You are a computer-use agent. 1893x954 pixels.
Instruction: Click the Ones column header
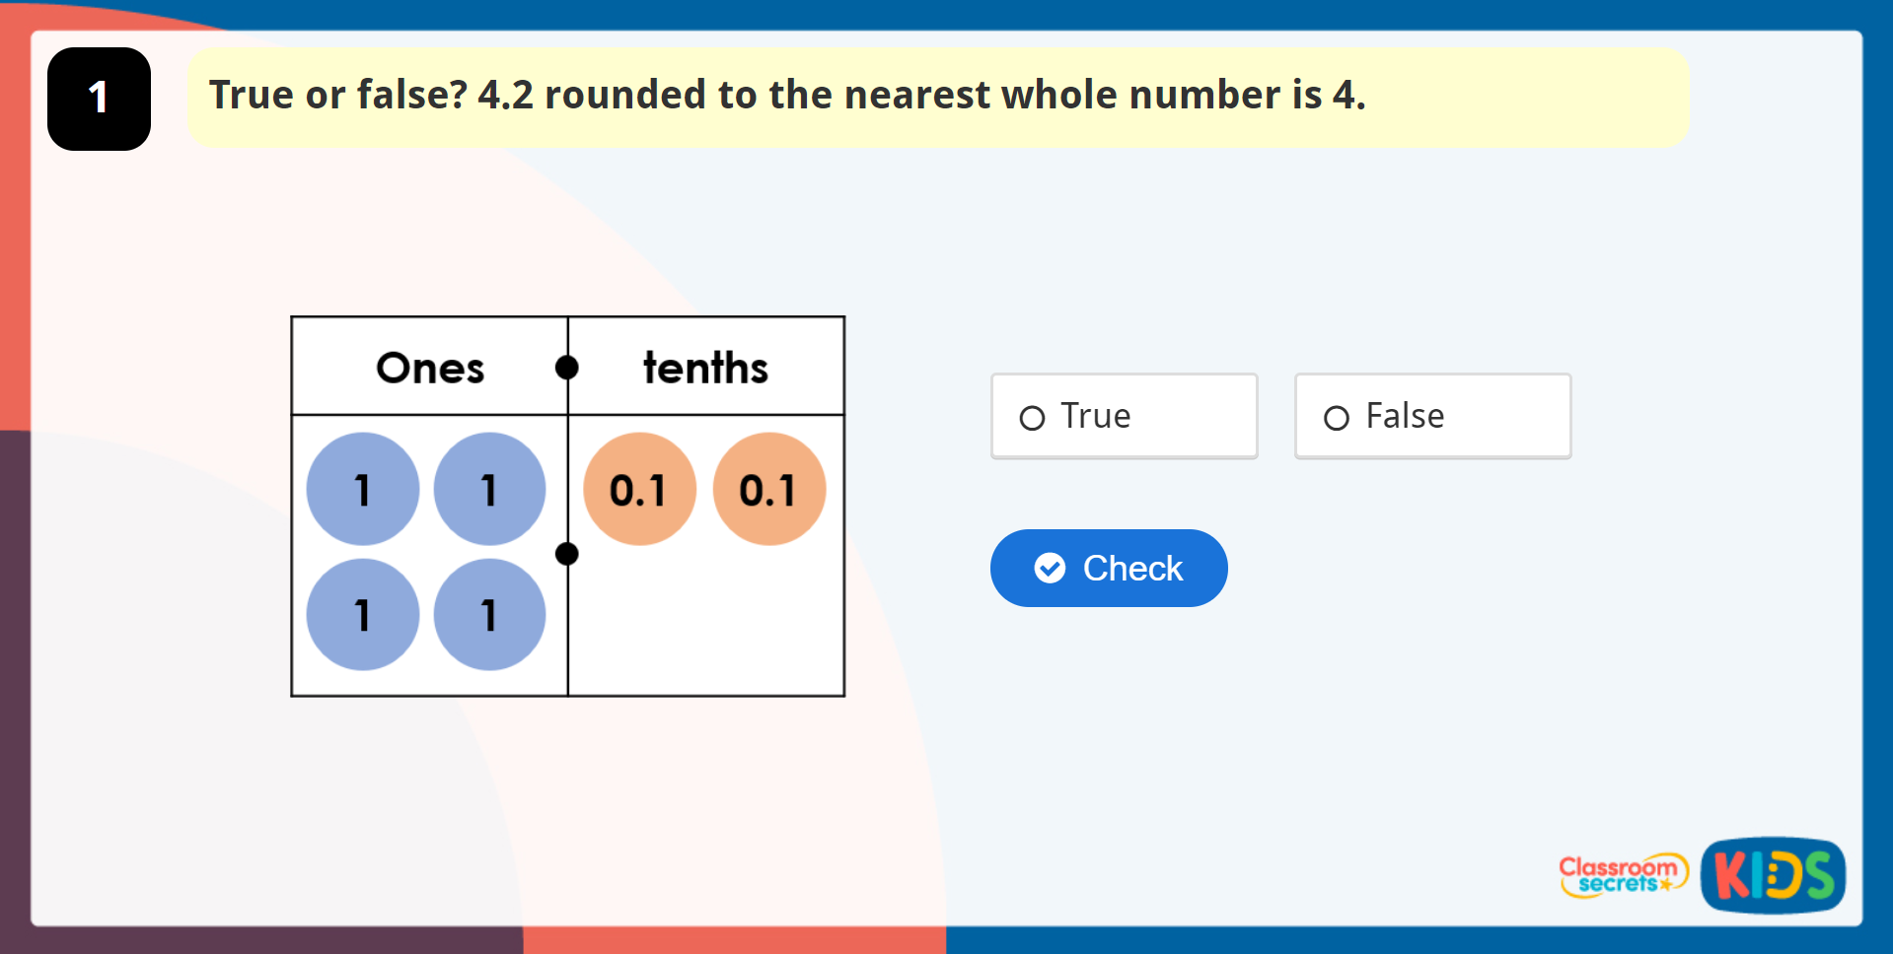tap(429, 366)
